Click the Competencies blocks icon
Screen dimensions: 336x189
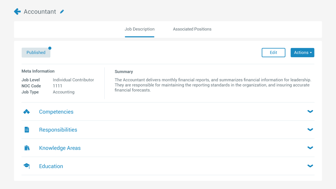tap(27, 112)
